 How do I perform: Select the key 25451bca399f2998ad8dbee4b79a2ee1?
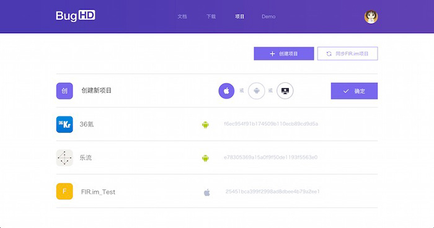pos(273,191)
